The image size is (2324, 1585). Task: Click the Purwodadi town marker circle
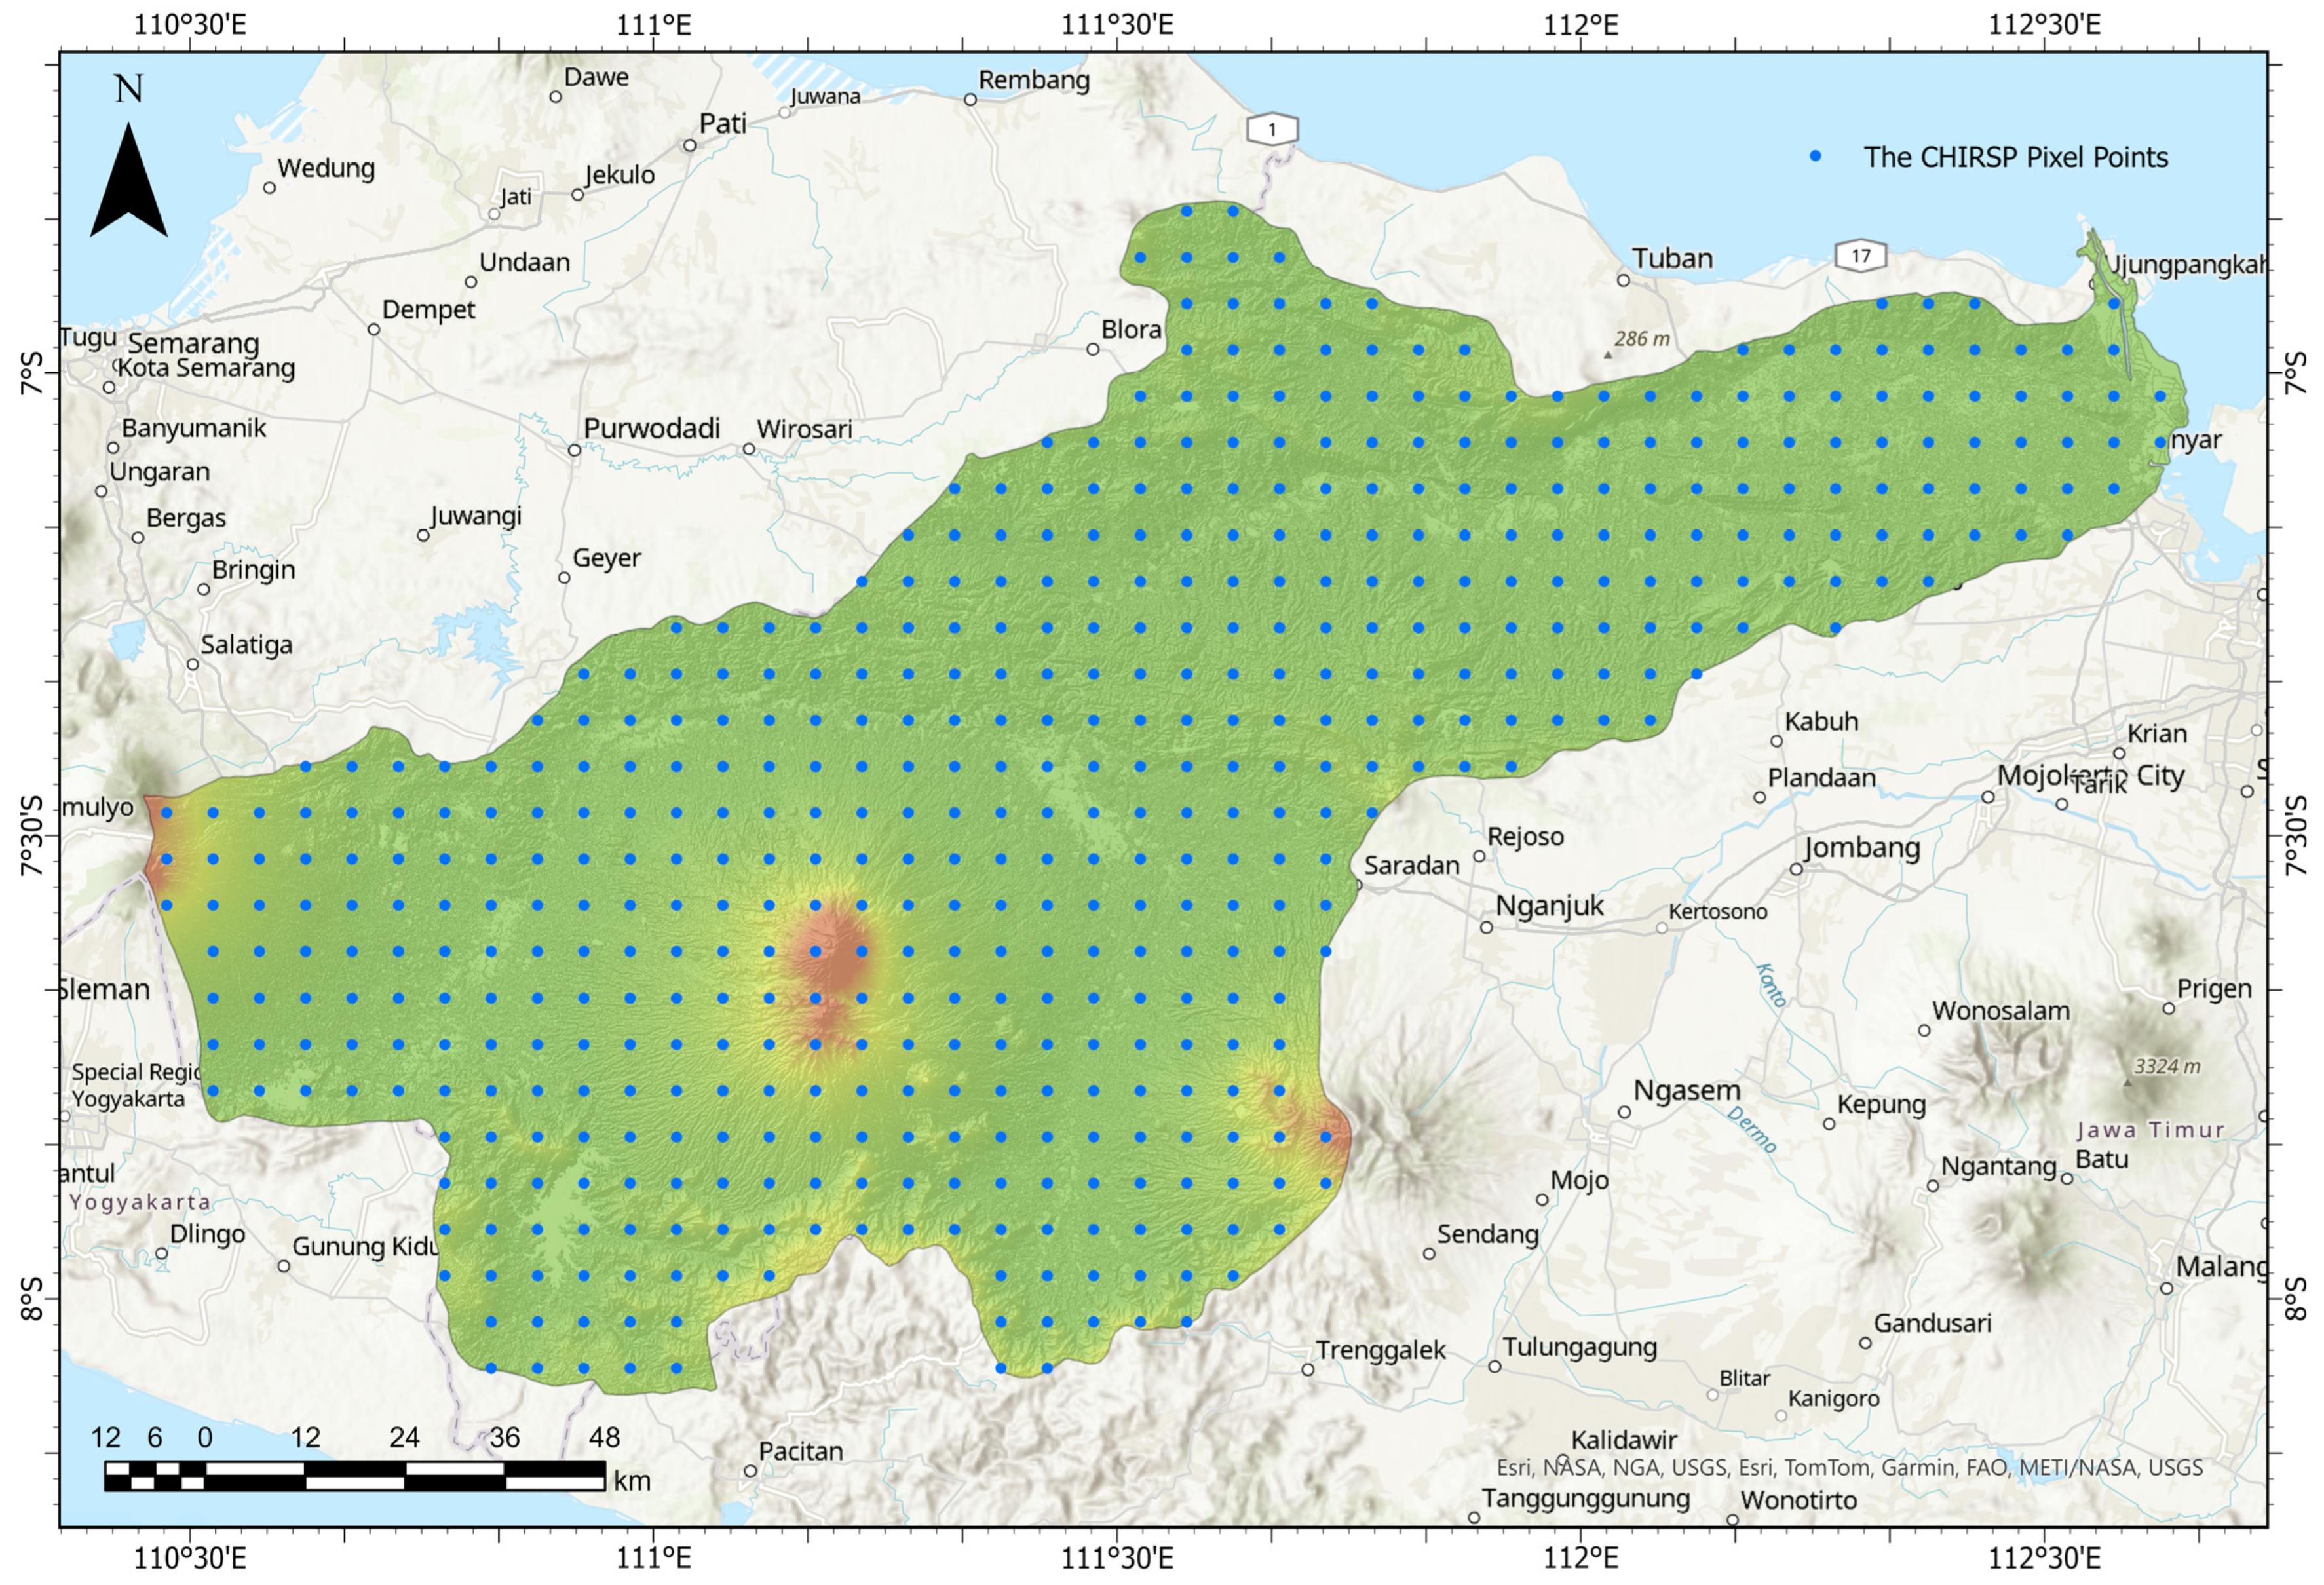(x=574, y=451)
